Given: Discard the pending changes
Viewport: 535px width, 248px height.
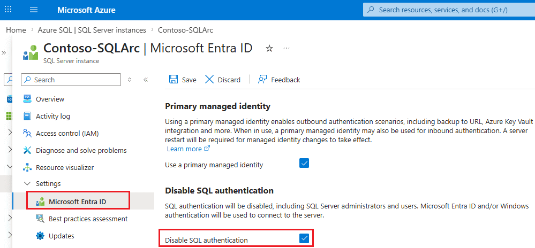Looking at the screenshot, I should tap(223, 80).
